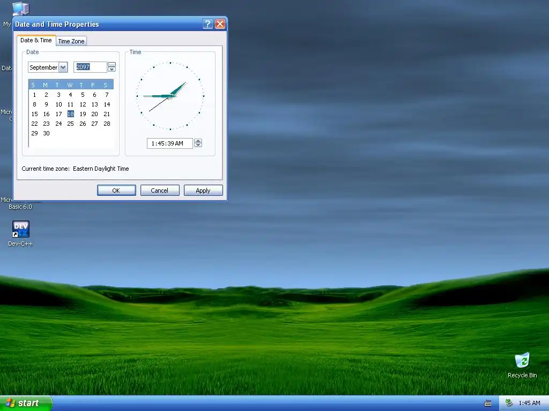Open the Recycle Bin desktop icon
The height and width of the screenshot is (411, 549).
522,360
